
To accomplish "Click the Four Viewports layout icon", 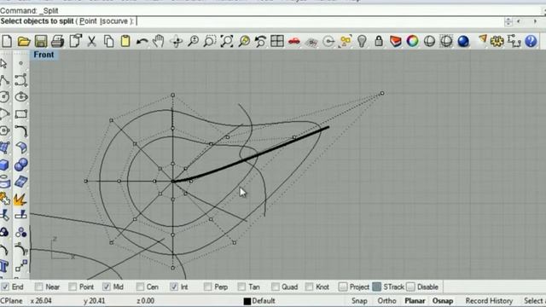I will (x=277, y=42).
